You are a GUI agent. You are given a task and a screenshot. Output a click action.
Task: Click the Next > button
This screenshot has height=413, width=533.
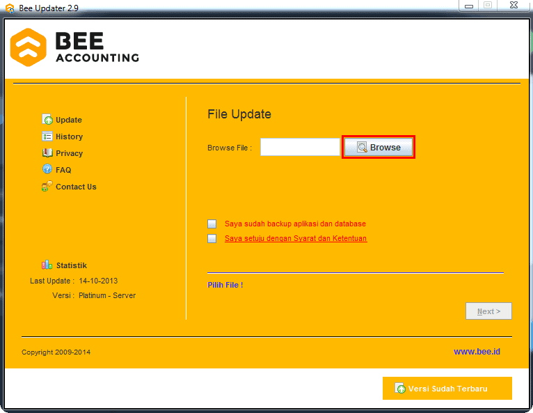tap(488, 311)
